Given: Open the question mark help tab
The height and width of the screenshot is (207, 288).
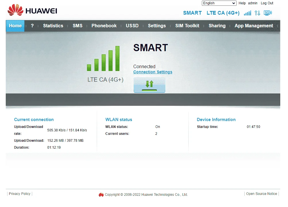Looking at the screenshot, I should (32, 26).
